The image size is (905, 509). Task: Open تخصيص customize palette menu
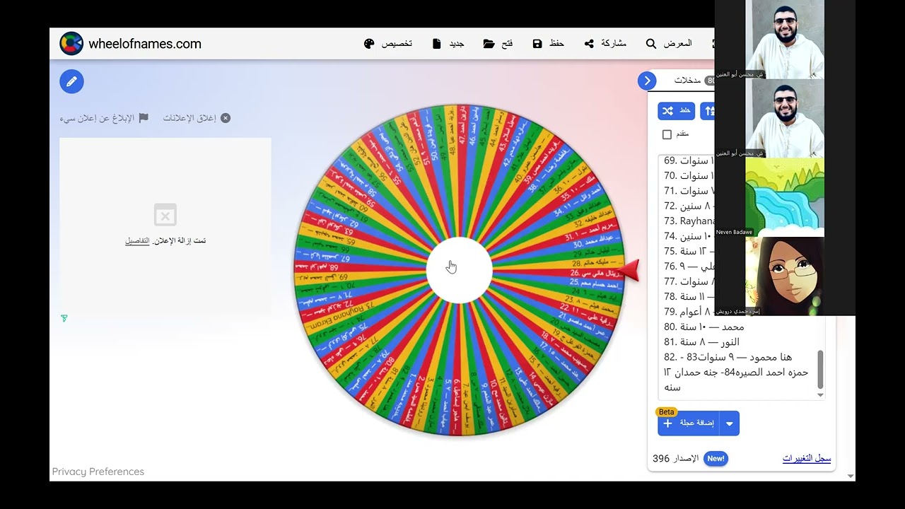(388, 44)
